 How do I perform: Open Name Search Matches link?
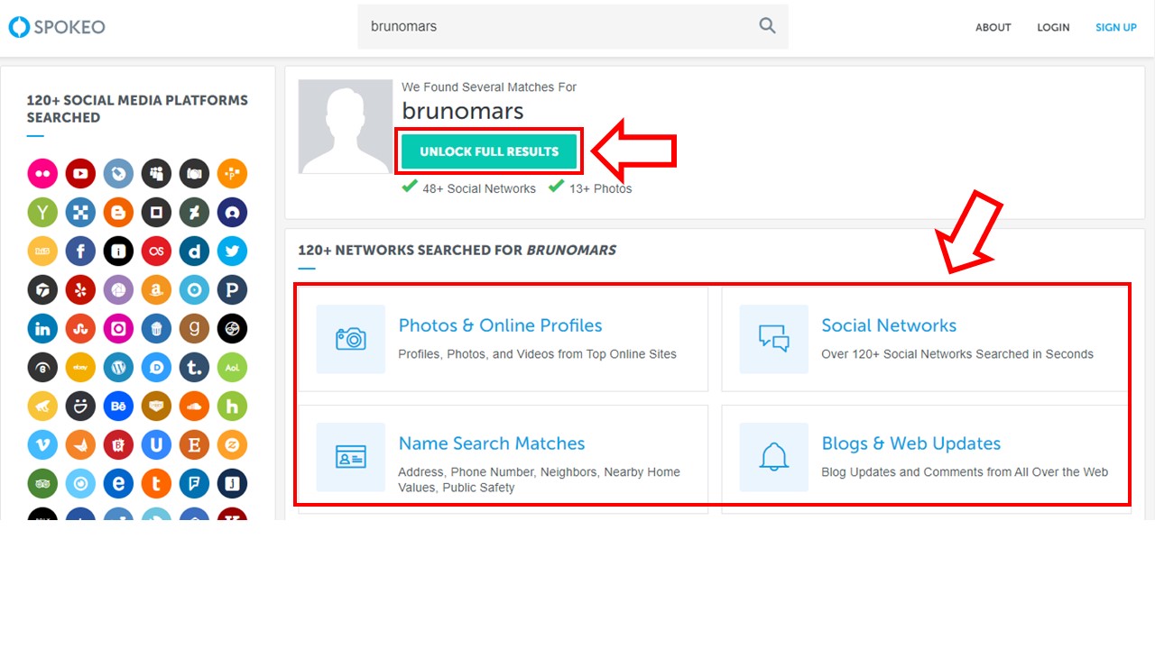point(492,443)
